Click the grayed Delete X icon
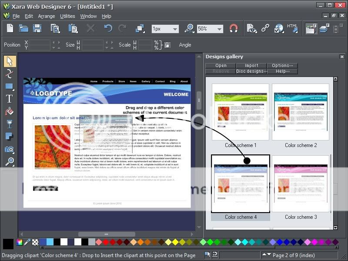The height and width of the screenshot is (261, 348). click(x=90, y=29)
